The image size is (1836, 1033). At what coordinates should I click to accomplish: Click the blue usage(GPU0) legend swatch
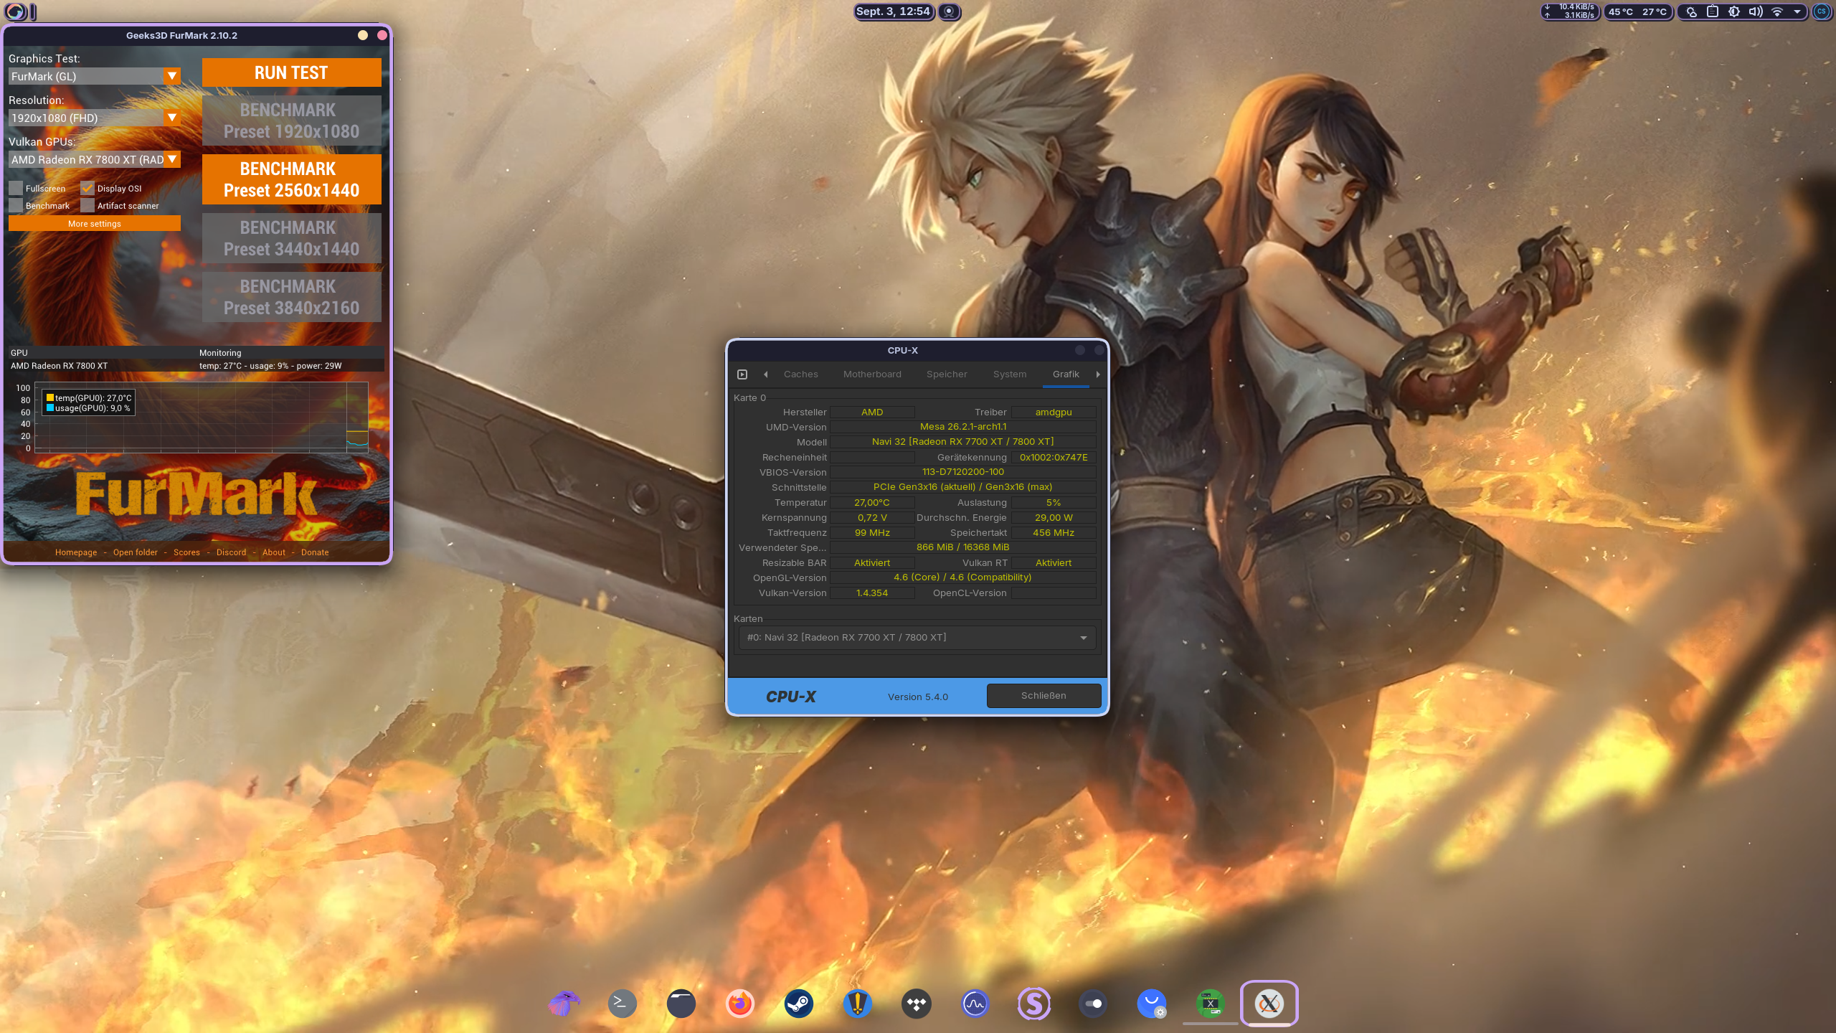pos(50,408)
